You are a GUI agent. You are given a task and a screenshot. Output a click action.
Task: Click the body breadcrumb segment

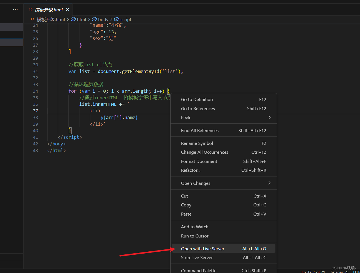pyautogui.click(x=103, y=19)
